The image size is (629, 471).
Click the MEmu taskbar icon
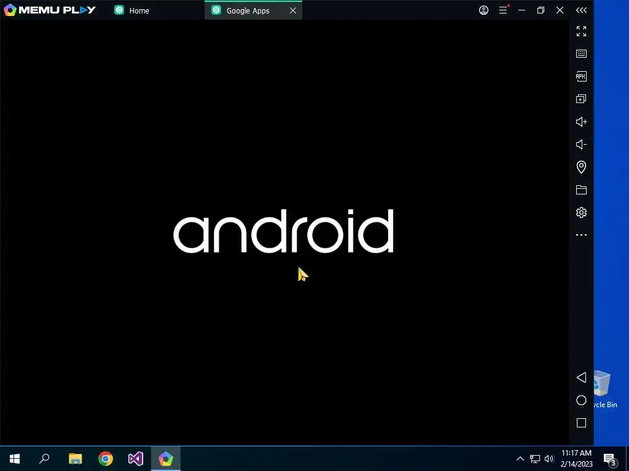coord(166,459)
